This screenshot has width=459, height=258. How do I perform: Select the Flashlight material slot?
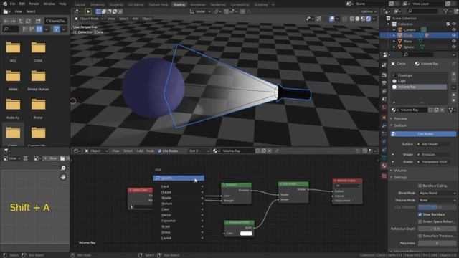[419, 75]
